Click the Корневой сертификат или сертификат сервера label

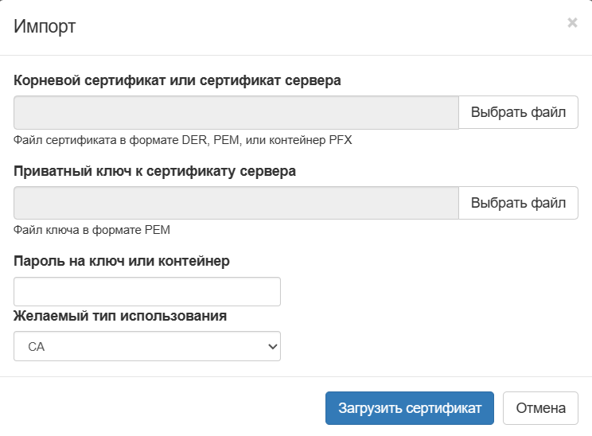click(177, 80)
